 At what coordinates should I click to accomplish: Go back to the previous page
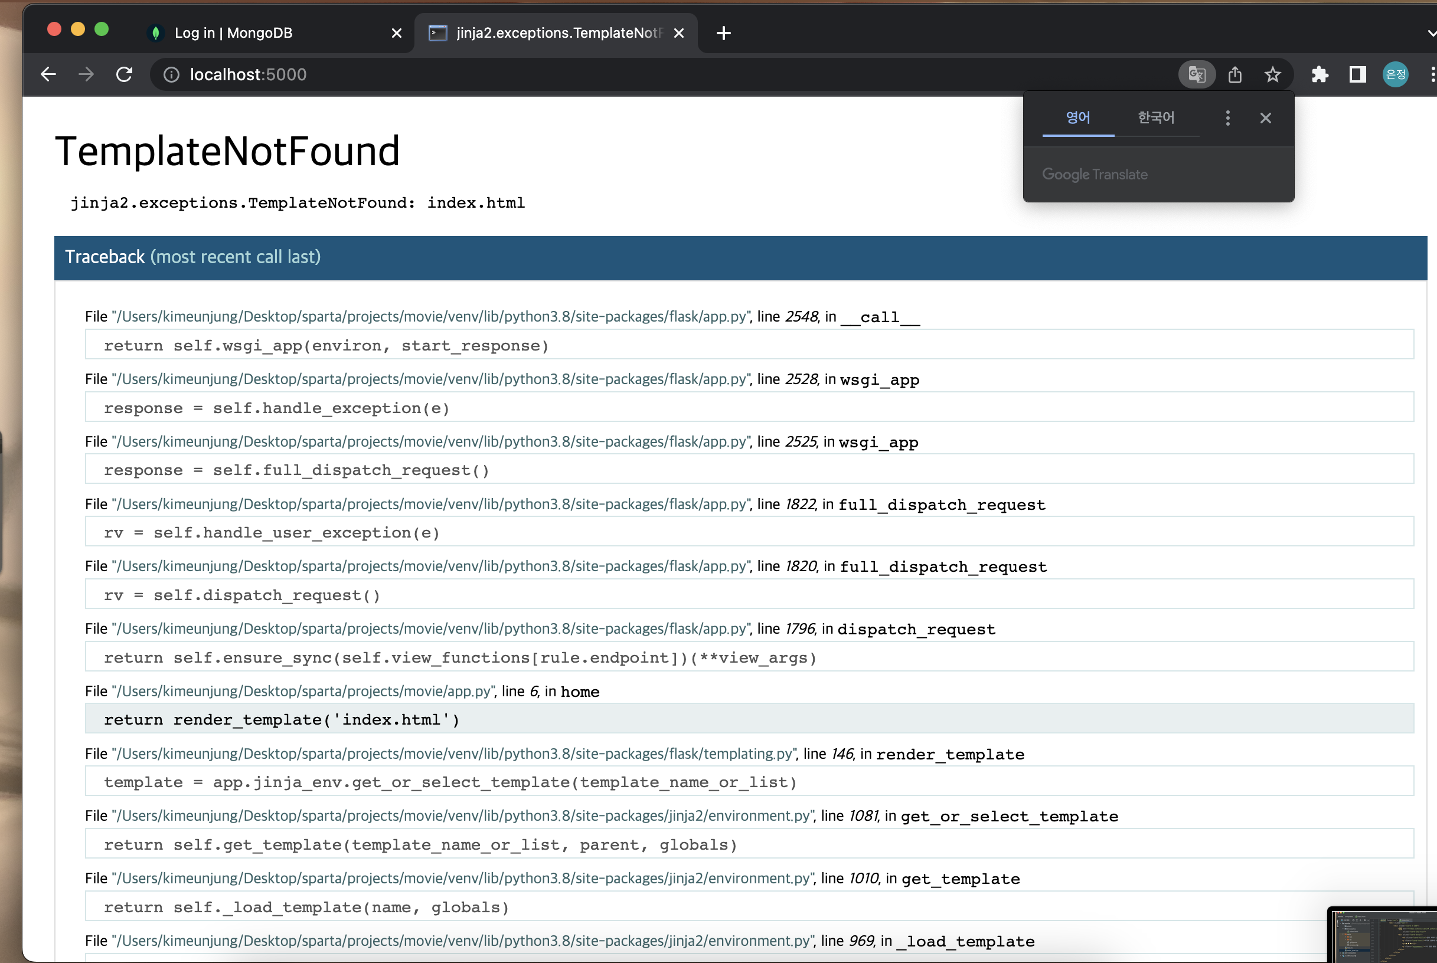pyautogui.click(x=48, y=74)
